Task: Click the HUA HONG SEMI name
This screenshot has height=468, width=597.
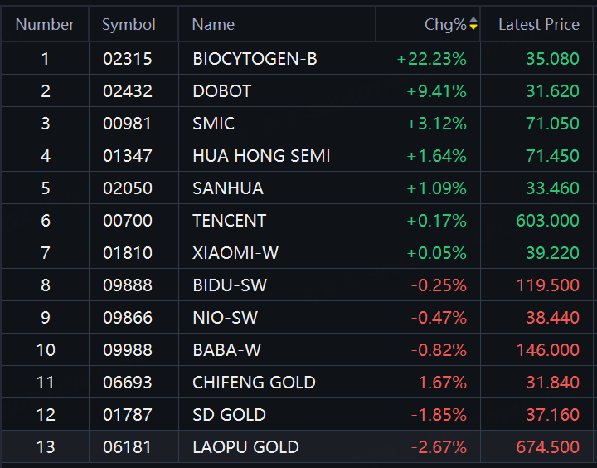Action: tap(261, 156)
